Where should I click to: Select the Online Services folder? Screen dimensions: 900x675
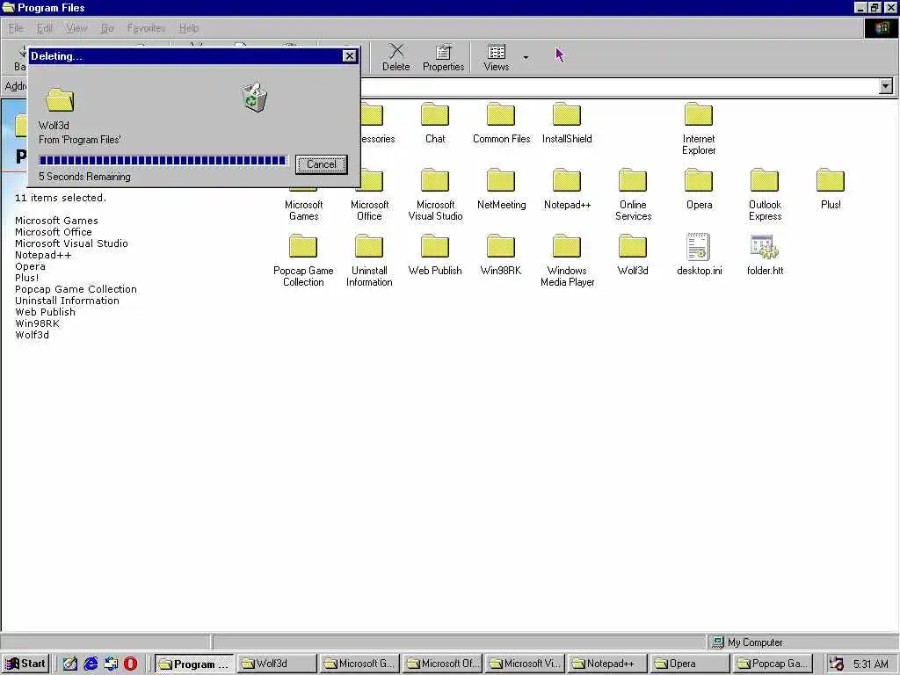coord(633,194)
